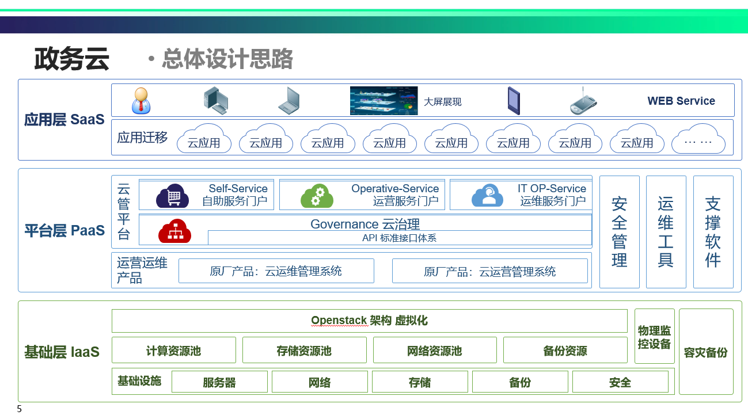Click the user avatar icon in the SaaS row
This screenshot has width=748, height=415.
pyautogui.click(x=140, y=101)
